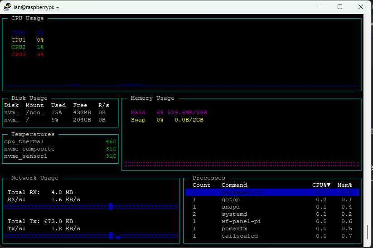Close the ian@raspberrypi terminal window

(361, 7)
